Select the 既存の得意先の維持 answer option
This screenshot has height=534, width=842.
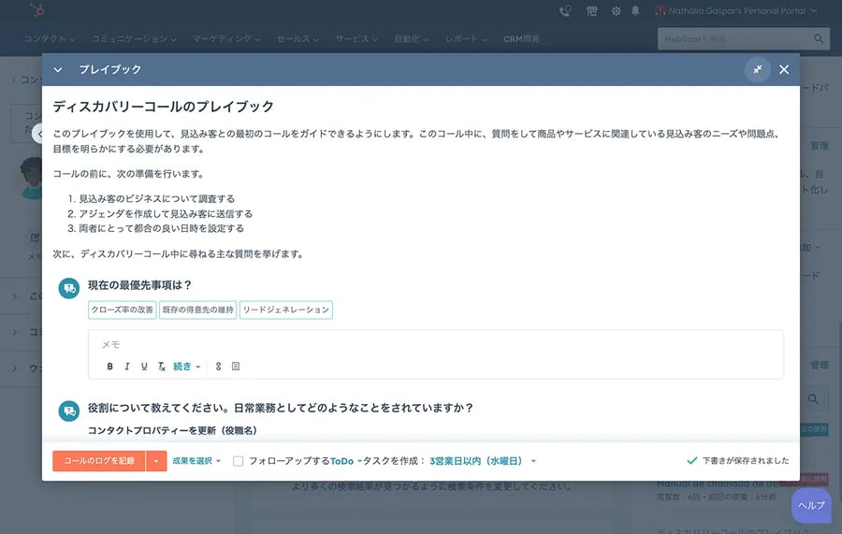pyautogui.click(x=197, y=310)
